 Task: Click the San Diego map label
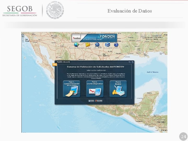pos(27,40)
